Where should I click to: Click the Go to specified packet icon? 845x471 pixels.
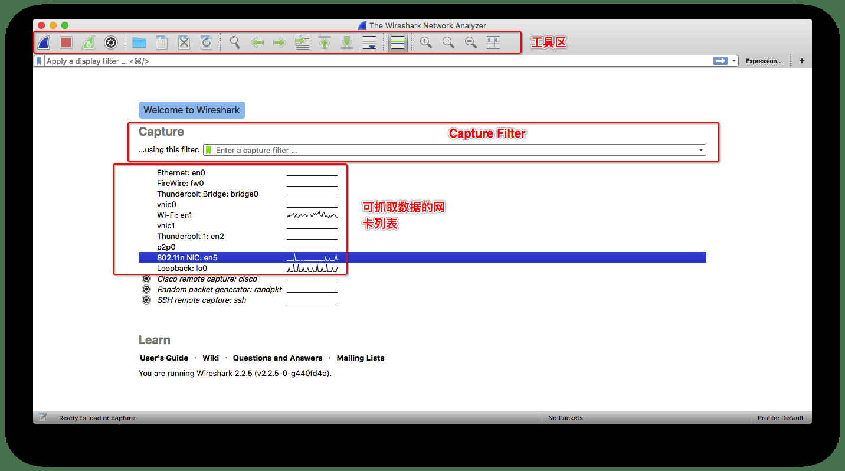coord(302,42)
